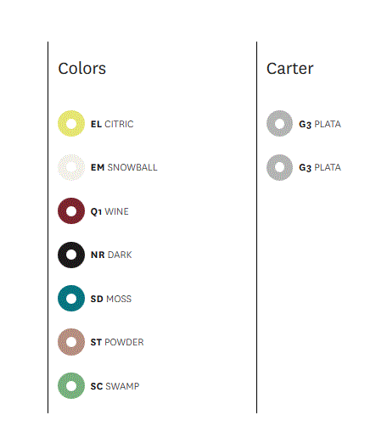Click the ST POWDER text label
This screenshot has width=376, height=443.
click(117, 342)
